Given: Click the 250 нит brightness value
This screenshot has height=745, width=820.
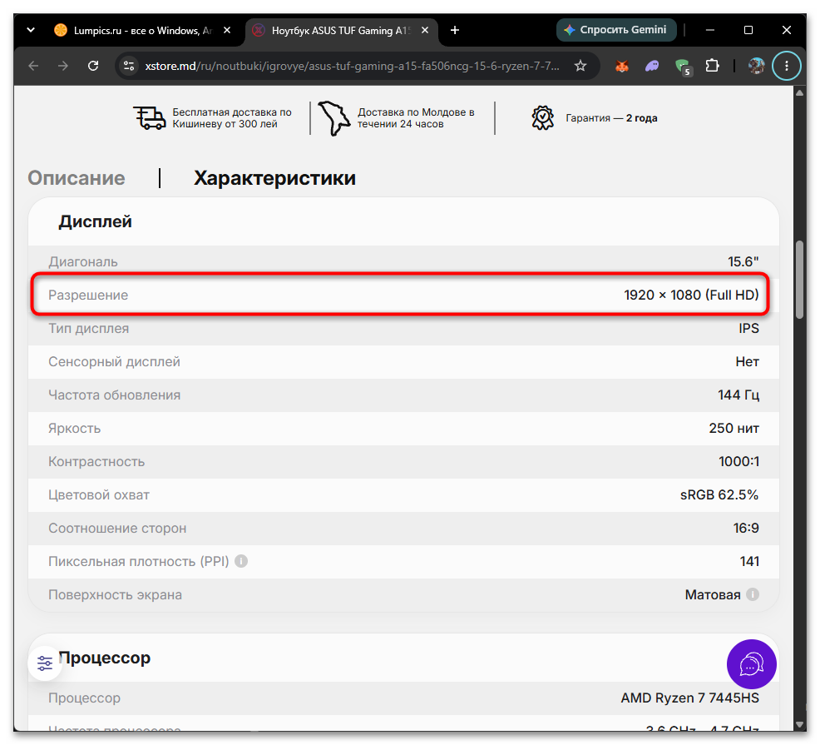Looking at the screenshot, I should pos(734,428).
